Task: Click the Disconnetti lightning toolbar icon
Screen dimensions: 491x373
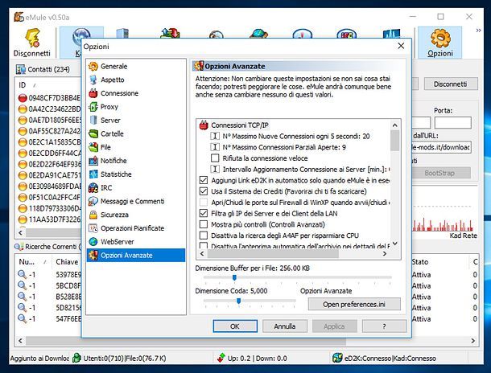Action: [32, 38]
